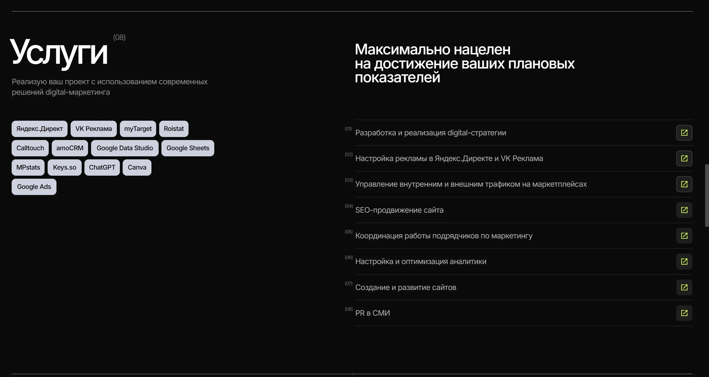This screenshot has width=709, height=377.
Task: Click the PR в СМИ service text
Action: 372,313
